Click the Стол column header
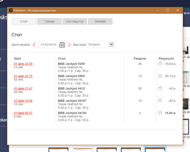This screenshot has width=190, height=152. [62, 59]
